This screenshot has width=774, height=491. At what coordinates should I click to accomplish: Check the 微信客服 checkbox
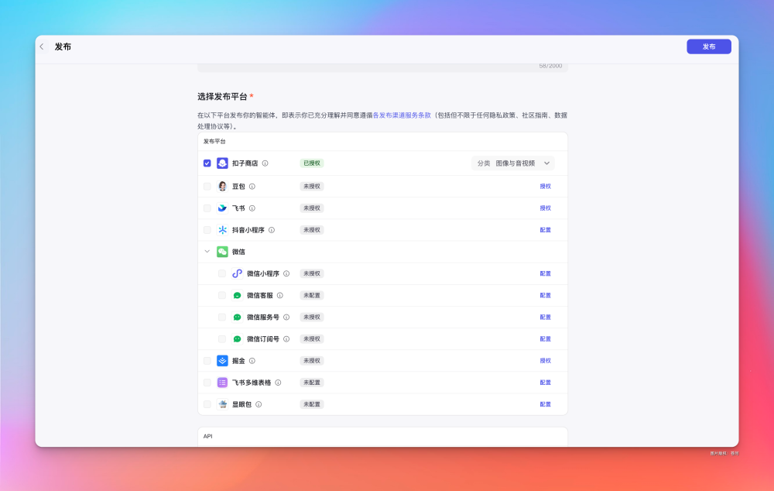pyautogui.click(x=222, y=295)
